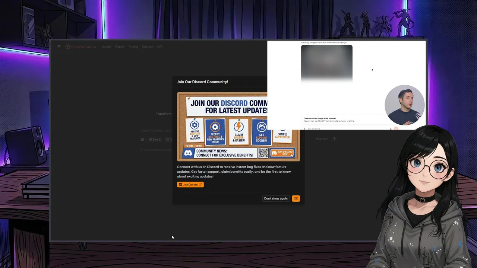Open the Sora 2 model selector
Screen dimensions: 477x268
point(155,140)
